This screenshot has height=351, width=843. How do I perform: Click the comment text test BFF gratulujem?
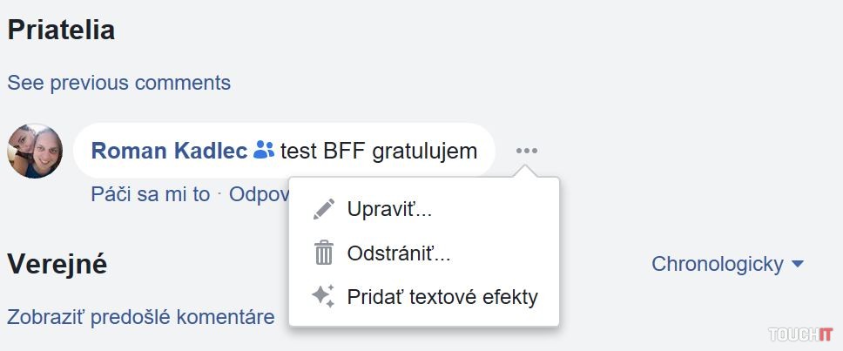379,151
